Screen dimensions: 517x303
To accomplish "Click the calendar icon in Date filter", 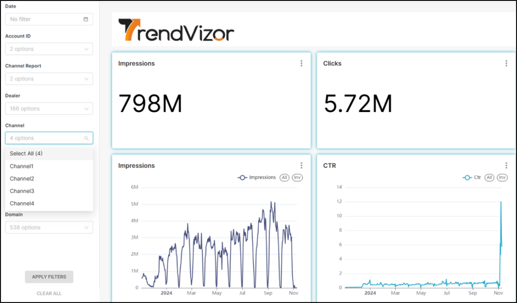I will click(x=86, y=19).
